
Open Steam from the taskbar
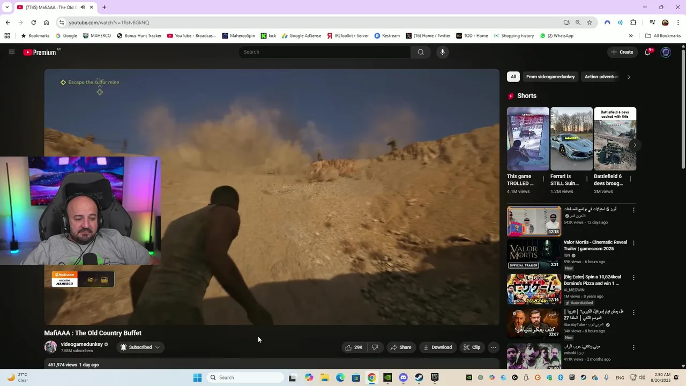[419, 377]
